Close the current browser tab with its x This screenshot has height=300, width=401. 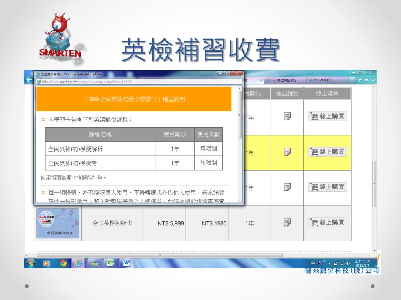(x=261, y=80)
